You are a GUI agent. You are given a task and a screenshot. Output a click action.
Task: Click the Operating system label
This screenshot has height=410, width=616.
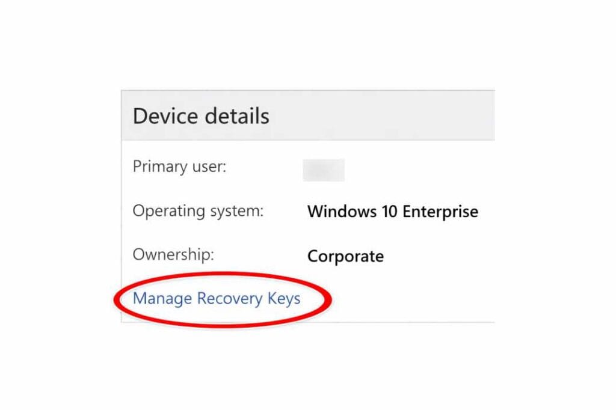pyautogui.click(x=199, y=211)
